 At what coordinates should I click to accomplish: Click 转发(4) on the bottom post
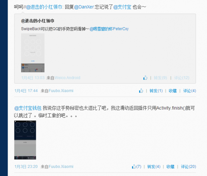[x=154, y=167]
